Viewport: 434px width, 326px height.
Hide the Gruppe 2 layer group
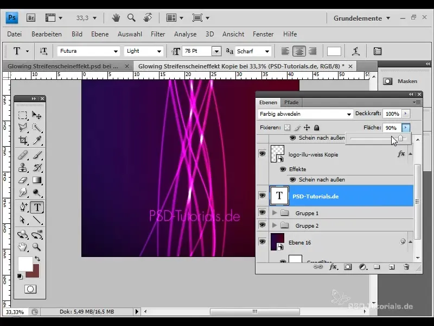pyautogui.click(x=262, y=225)
